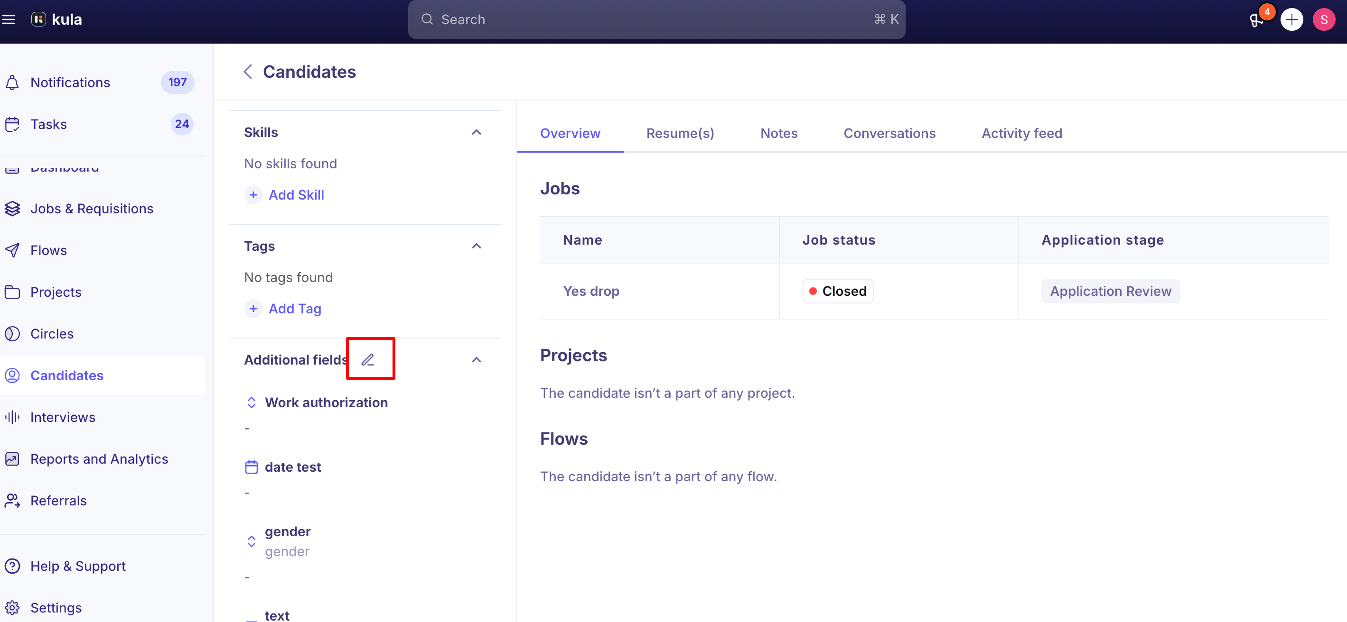Click the Job status column header
This screenshot has height=622, width=1347.
[838, 240]
